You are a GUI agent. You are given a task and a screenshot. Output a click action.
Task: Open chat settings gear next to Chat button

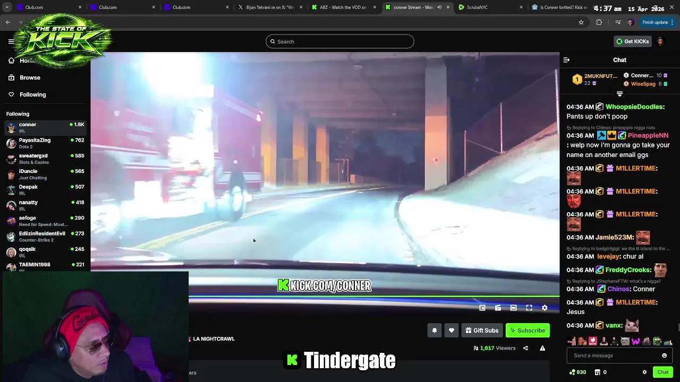pyautogui.click(x=644, y=372)
